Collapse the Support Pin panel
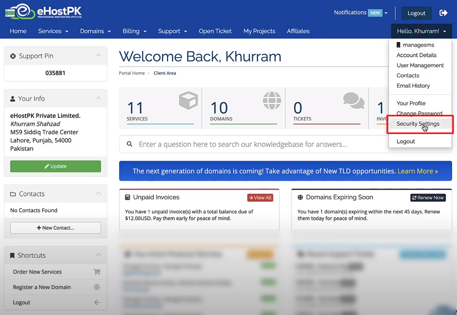 [98, 55]
